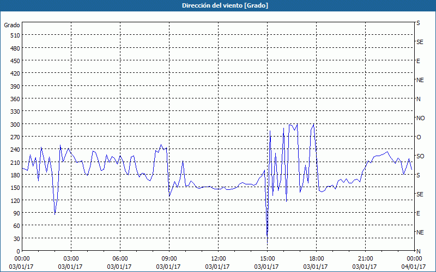Click the 240 y-axis value
This screenshot has width=436, height=272.
click(15, 150)
